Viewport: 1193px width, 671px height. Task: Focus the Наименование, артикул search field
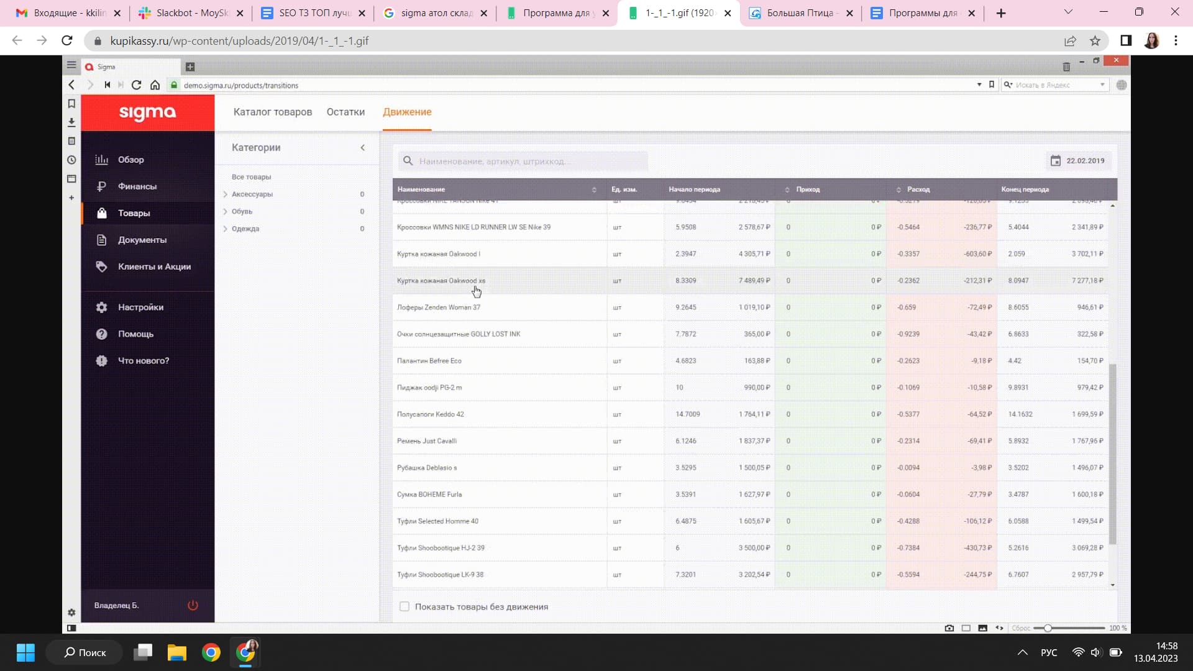tap(523, 161)
